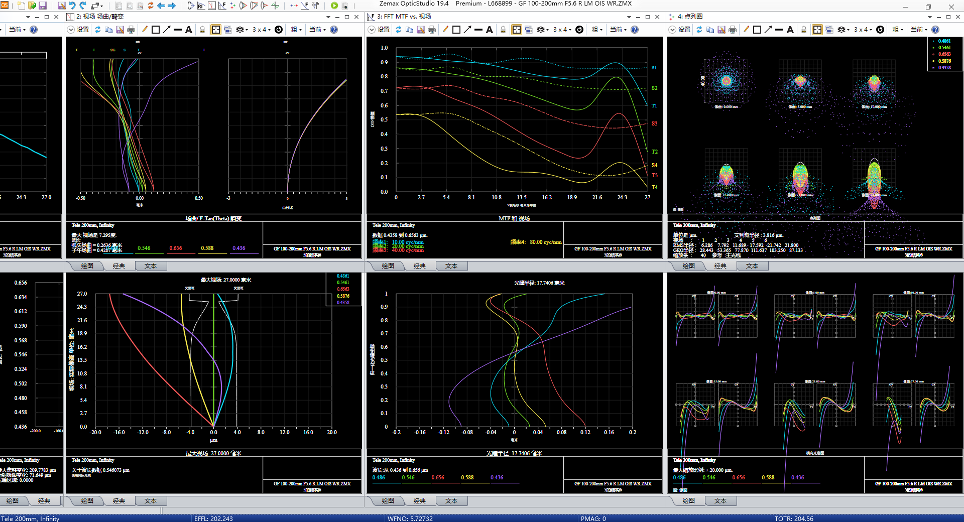Click the spot diagram icon in main toolbar
The height and width of the screenshot is (522, 964).
pyautogui.click(x=232, y=6)
